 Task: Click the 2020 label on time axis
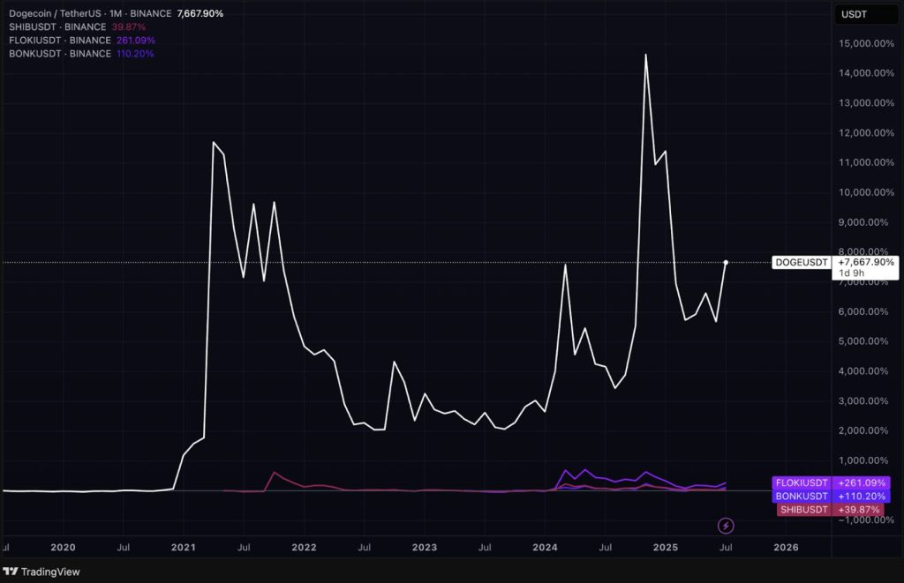63,548
